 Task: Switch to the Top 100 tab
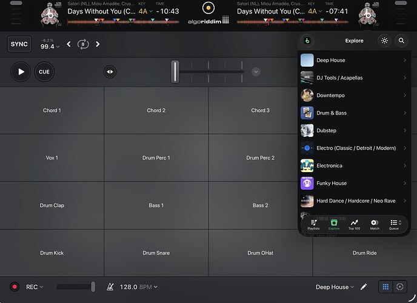pos(354,224)
